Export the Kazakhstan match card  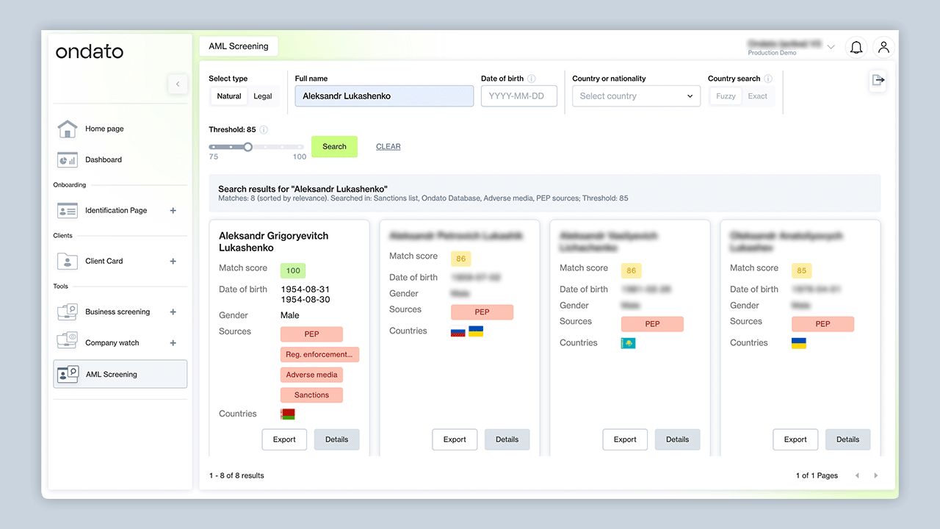coord(625,439)
